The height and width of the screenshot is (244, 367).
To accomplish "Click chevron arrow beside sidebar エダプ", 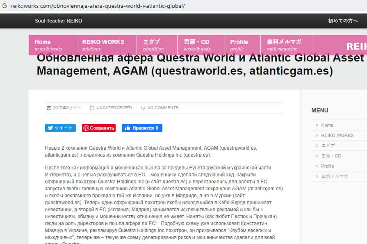I will [317, 146].
